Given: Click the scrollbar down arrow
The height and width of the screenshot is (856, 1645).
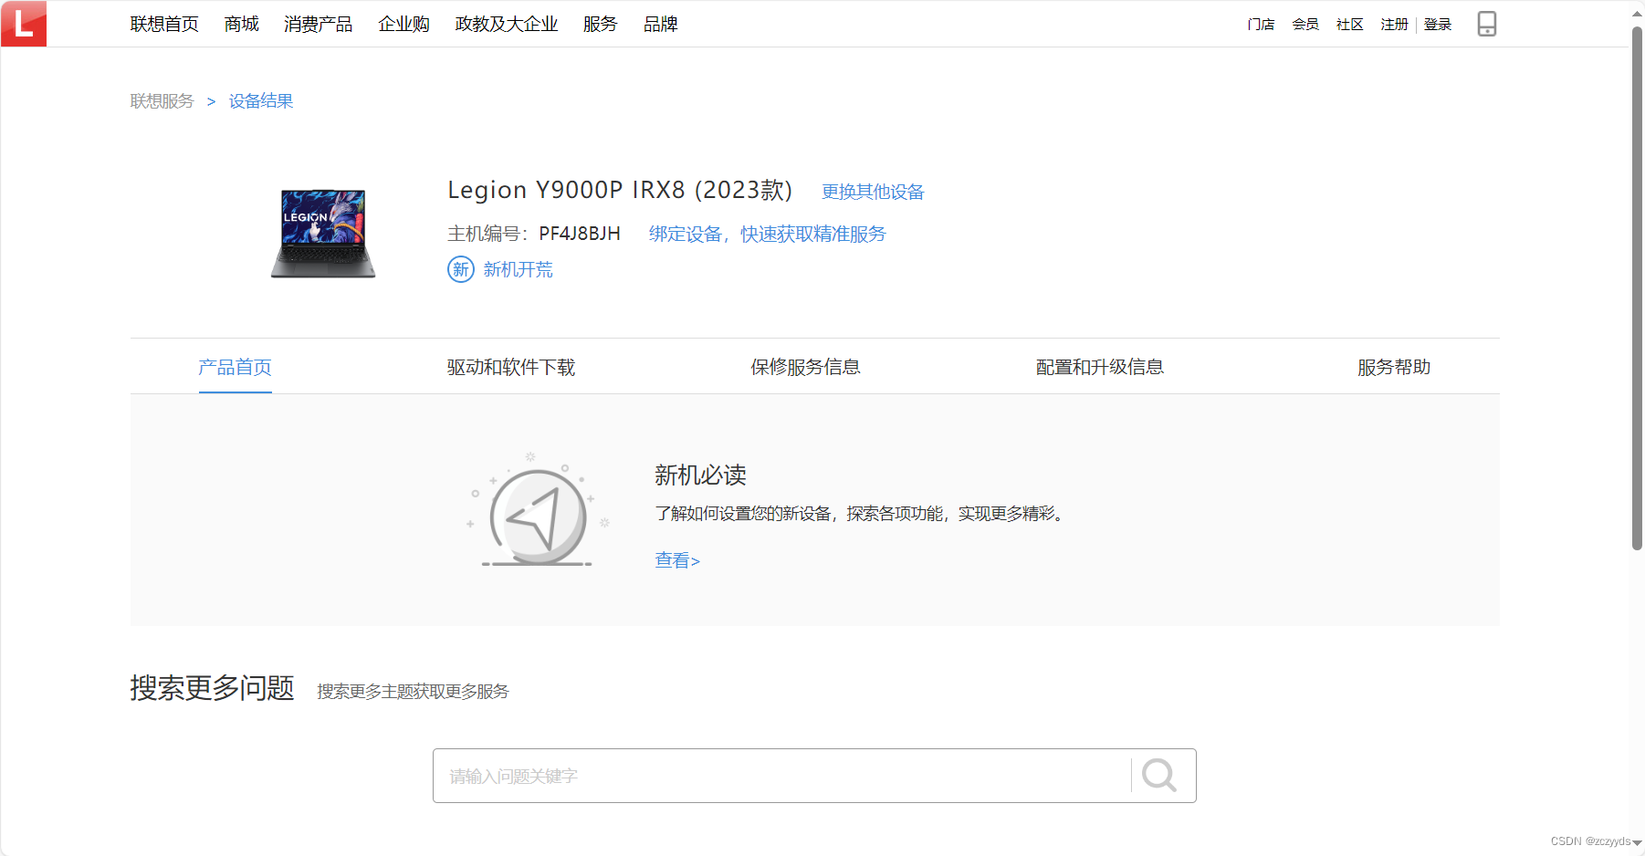Looking at the screenshot, I should point(1638,843).
